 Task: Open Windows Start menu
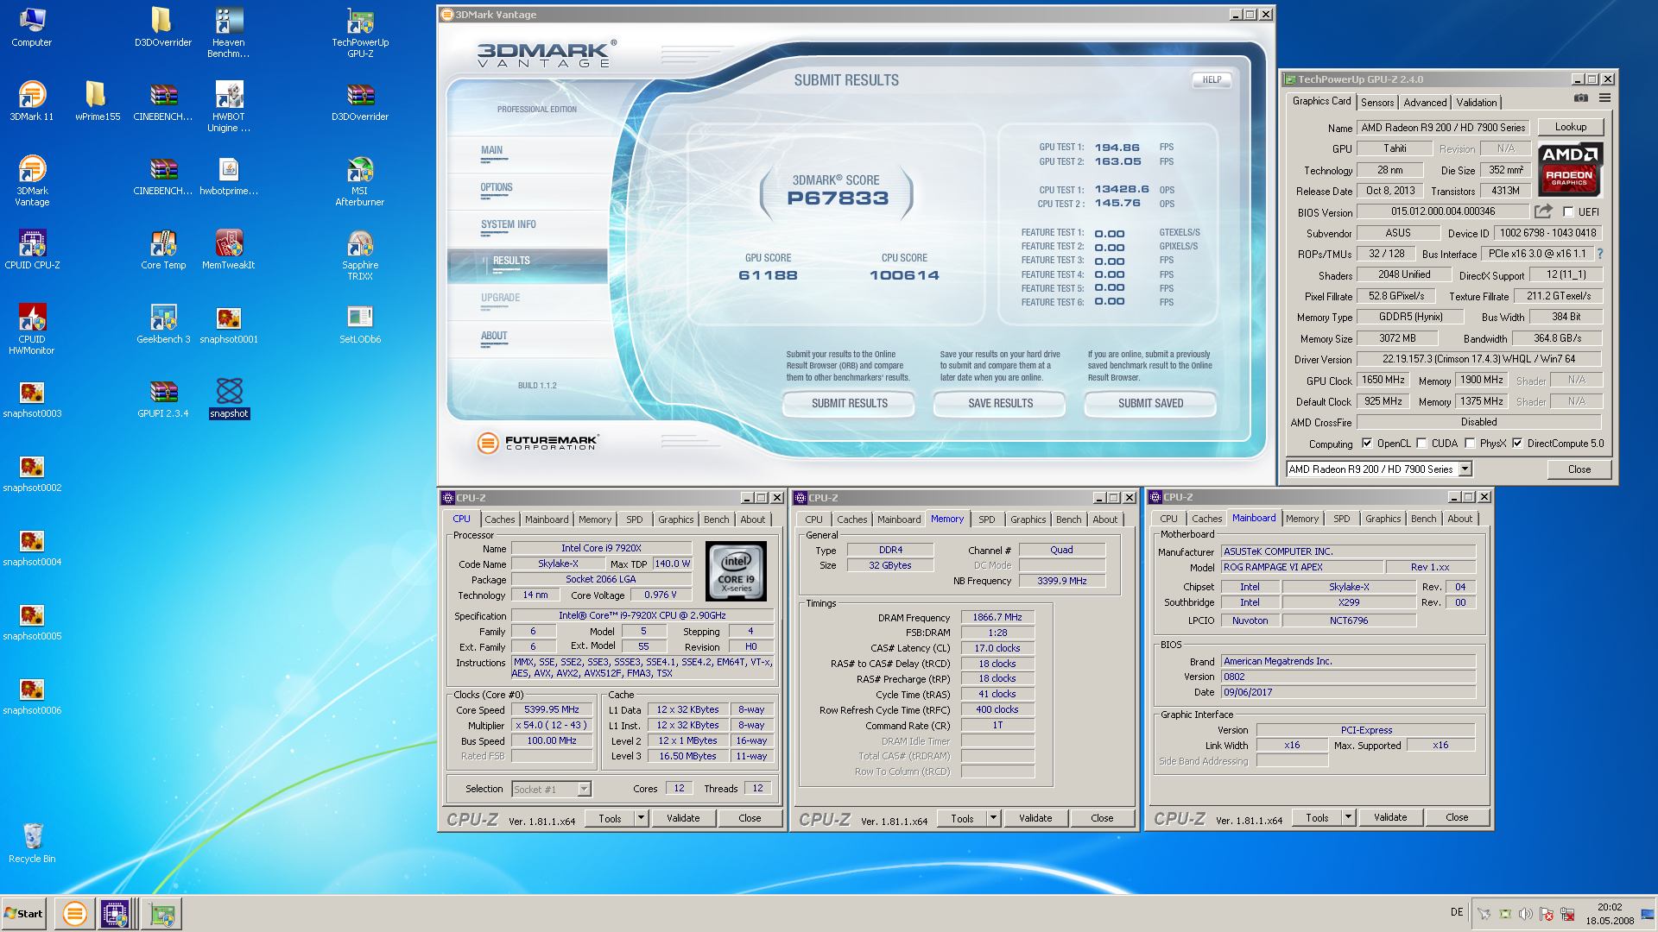point(23,913)
